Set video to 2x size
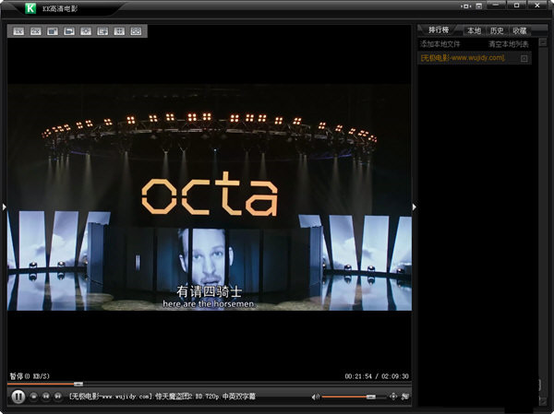The image size is (554, 414). point(35,31)
